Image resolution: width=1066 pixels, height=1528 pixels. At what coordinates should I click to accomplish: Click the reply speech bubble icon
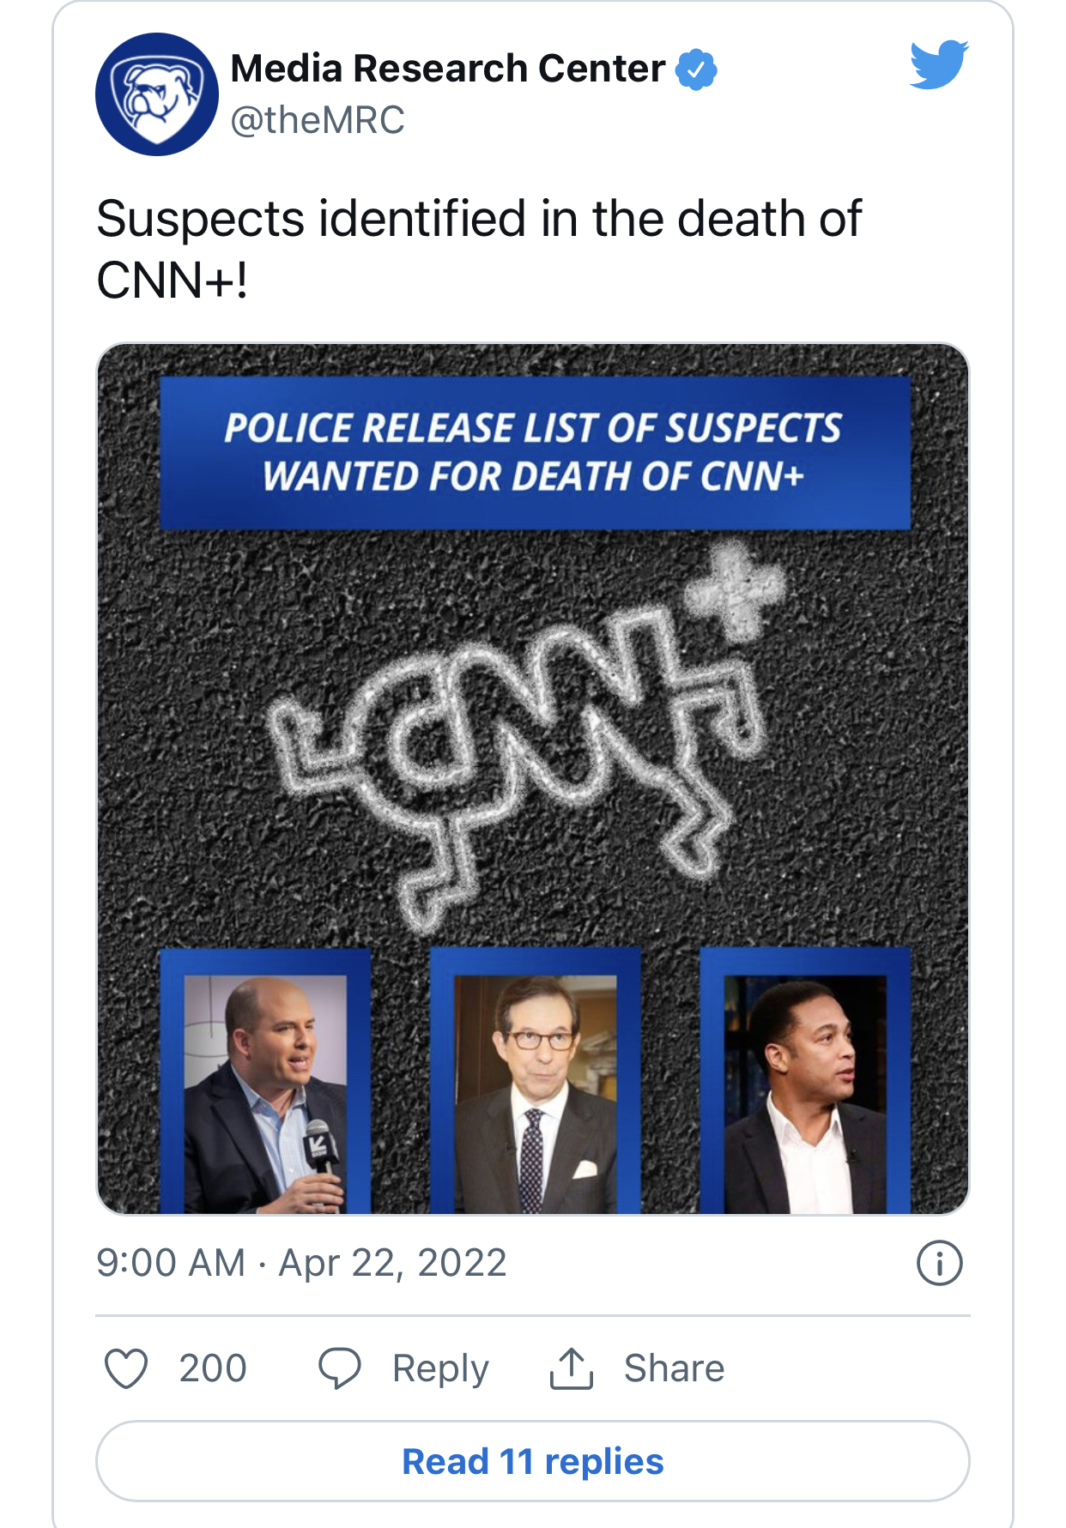point(340,1368)
